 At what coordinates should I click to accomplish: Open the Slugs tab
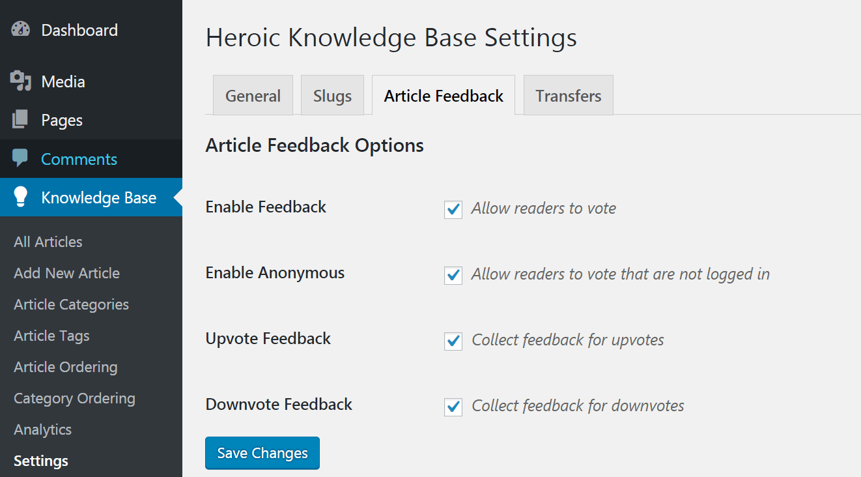332,96
